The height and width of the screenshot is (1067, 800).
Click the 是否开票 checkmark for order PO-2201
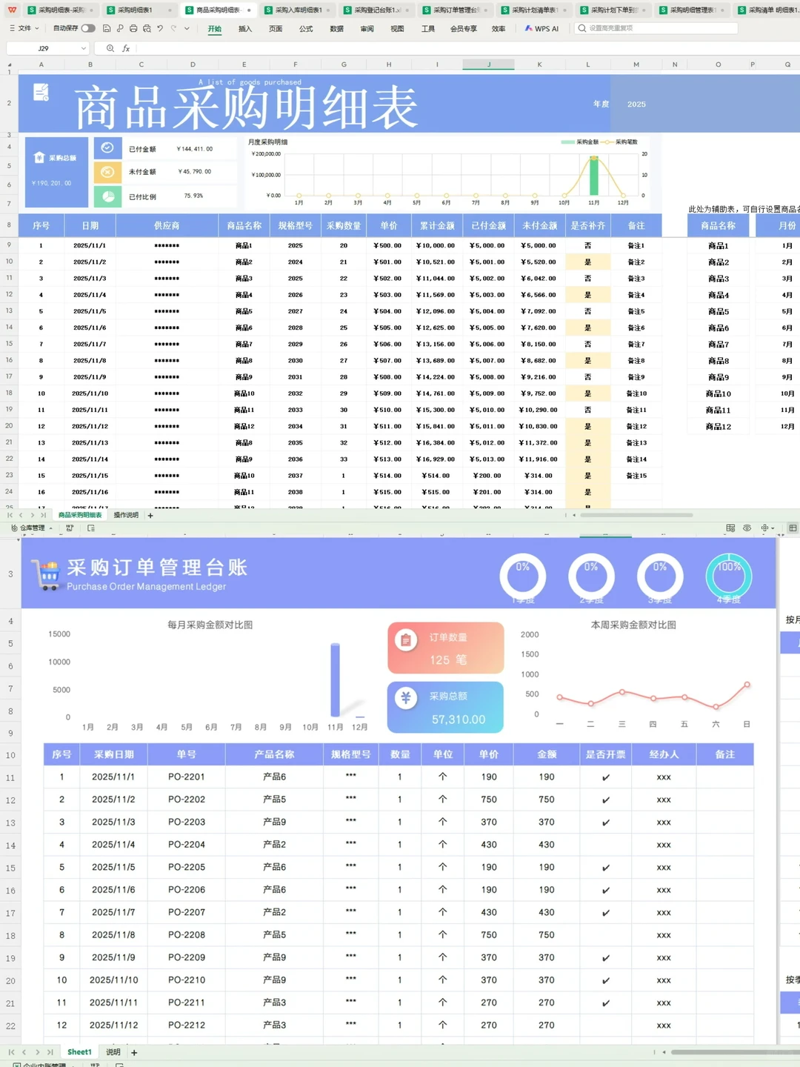pos(605,777)
